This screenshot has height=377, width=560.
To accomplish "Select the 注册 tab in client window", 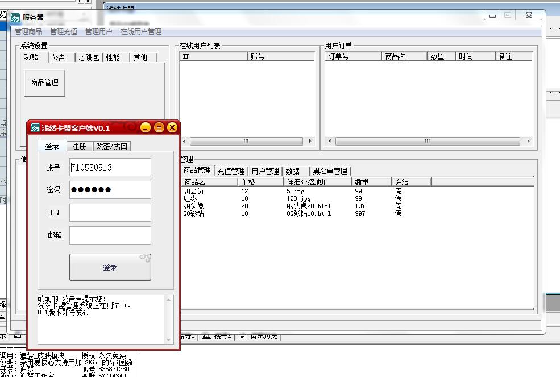I will (x=79, y=146).
